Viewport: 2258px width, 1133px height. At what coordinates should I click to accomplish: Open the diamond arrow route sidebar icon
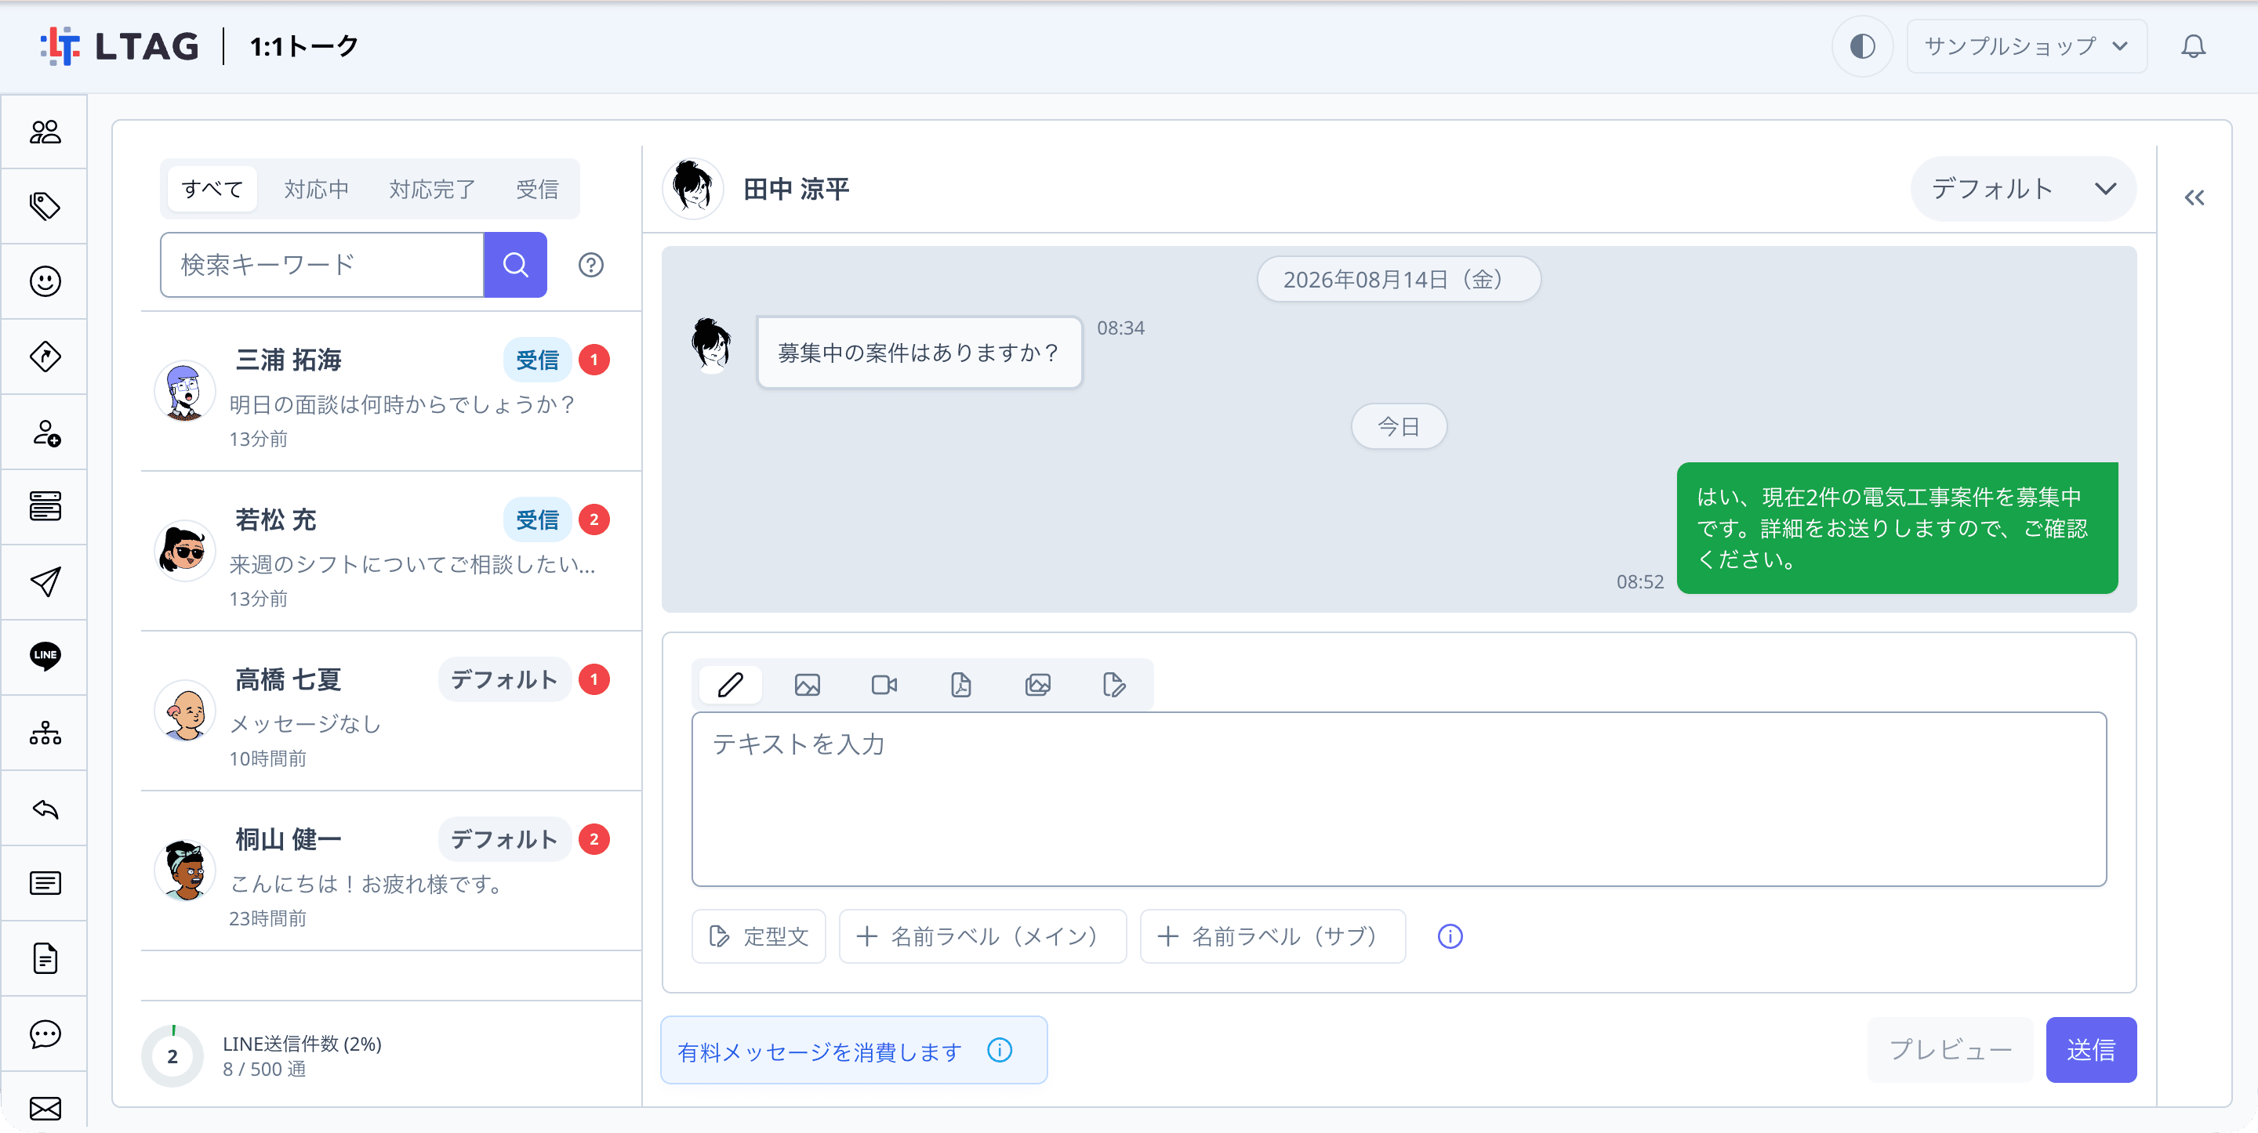point(45,357)
